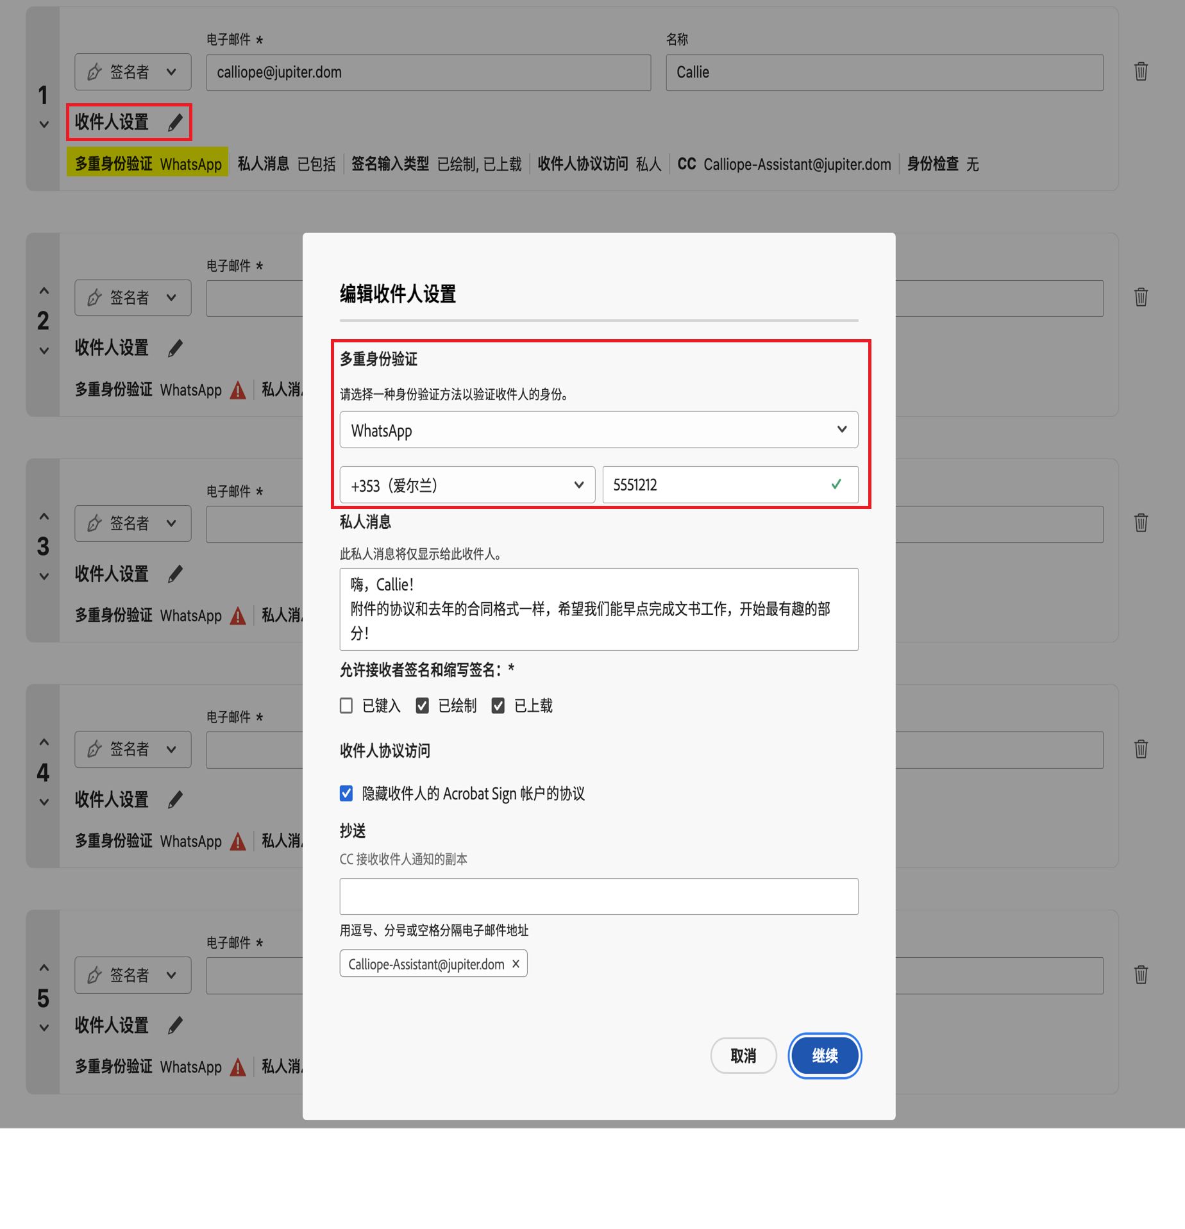Viewport: 1185px width, 1229px height.
Task: Click 继续 button in dialog
Action: click(x=825, y=1055)
